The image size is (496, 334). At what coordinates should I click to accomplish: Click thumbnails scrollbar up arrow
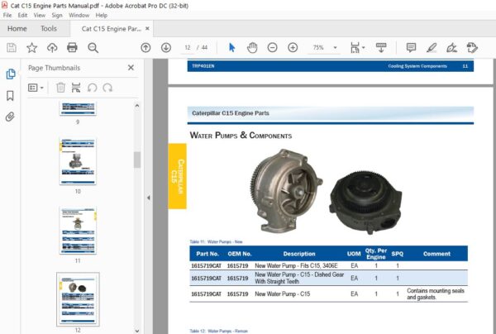[x=137, y=106]
